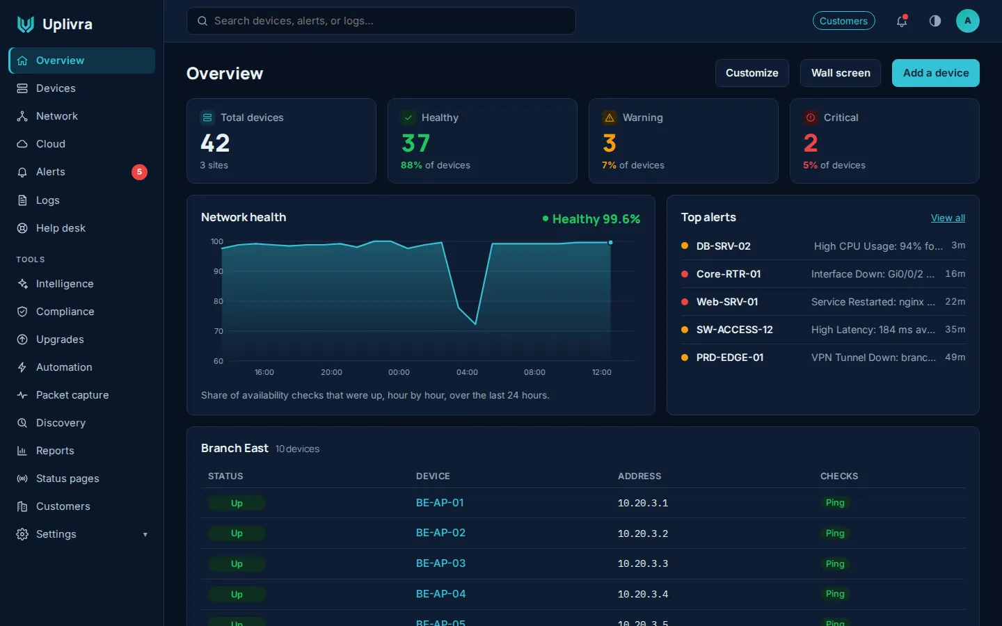Select Compliance in the Tools section
The image size is (1002, 626).
(x=81, y=312)
